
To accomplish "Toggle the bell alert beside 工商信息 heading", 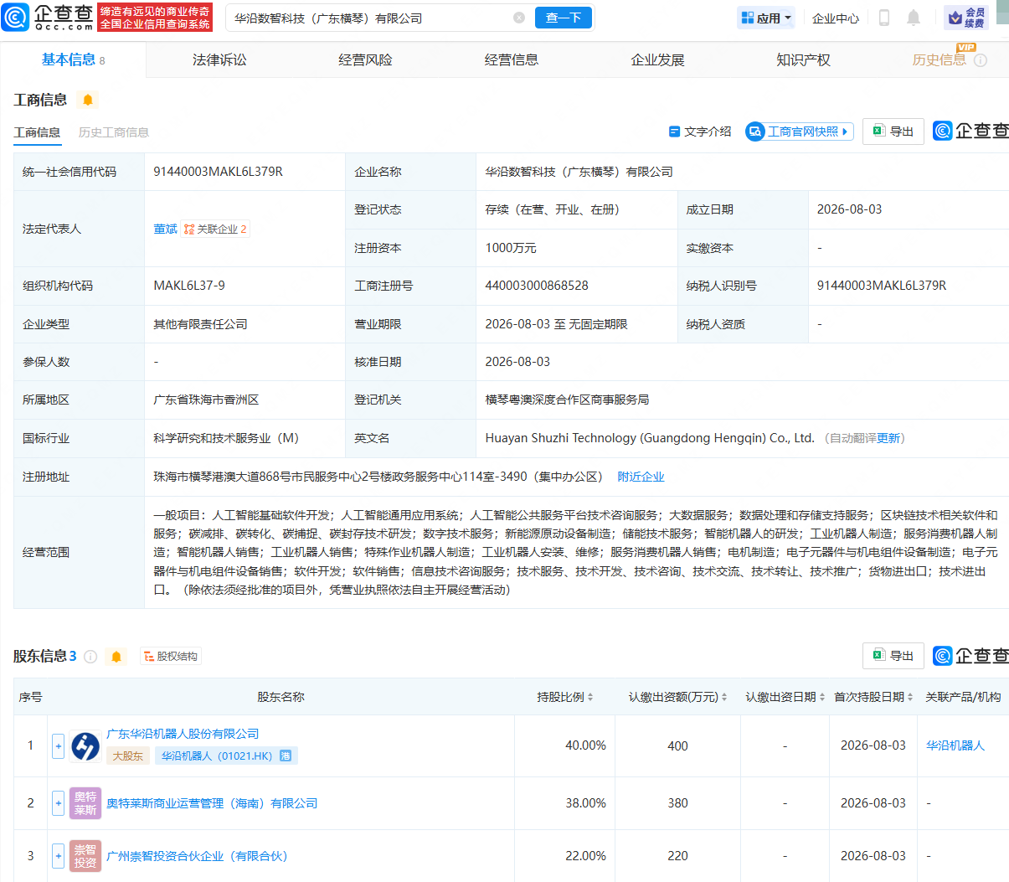I will pyautogui.click(x=88, y=100).
